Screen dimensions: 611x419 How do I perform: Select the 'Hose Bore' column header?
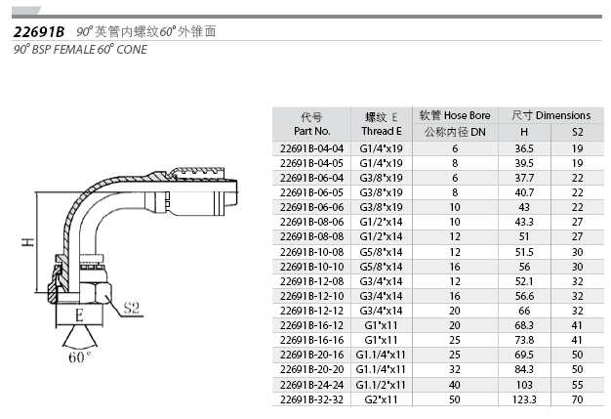(455, 115)
